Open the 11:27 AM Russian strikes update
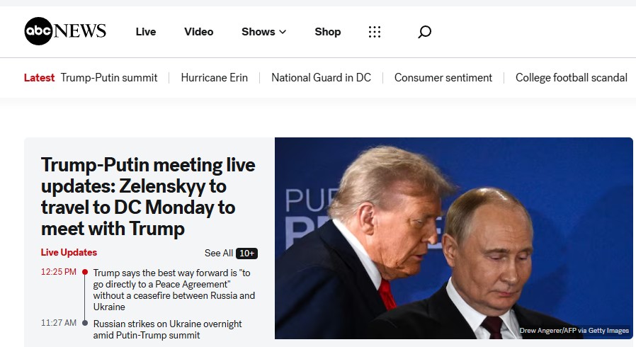This screenshot has height=347, width=636. point(167,329)
